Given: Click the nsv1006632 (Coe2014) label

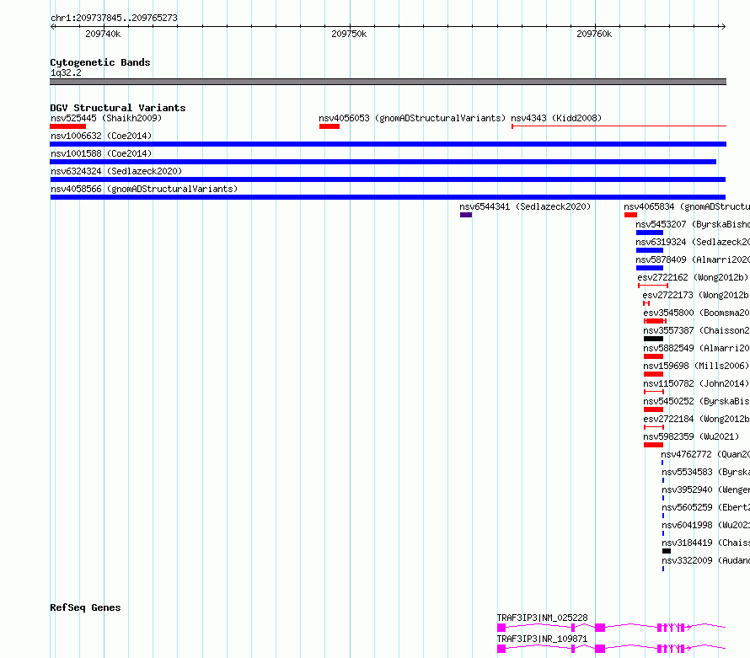Looking at the screenshot, I should [x=101, y=136].
